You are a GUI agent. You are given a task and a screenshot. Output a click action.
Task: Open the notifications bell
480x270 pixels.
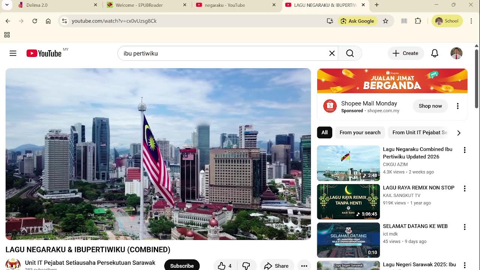point(435,53)
